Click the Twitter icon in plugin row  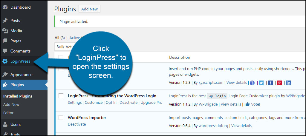coord(261,83)
